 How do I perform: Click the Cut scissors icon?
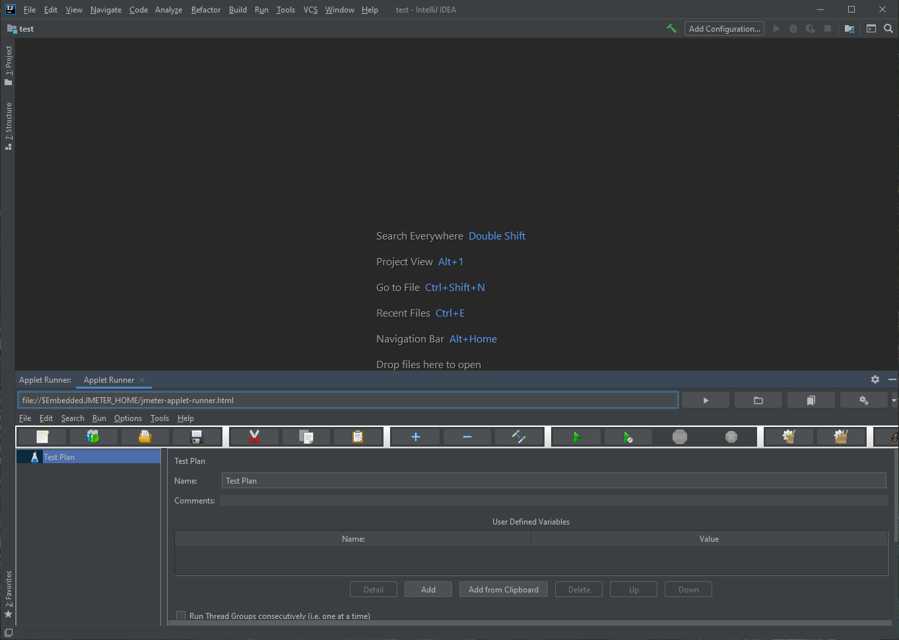tap(254, 437)
